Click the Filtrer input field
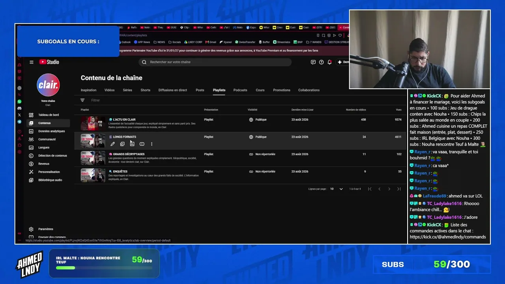Viewport: 505px width, 284px height. click(x=95, y=100)
